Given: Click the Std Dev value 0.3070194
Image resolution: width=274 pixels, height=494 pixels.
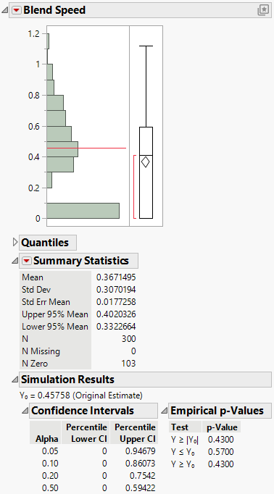Looking at the screenshot, I should click(x=116, y=290).
